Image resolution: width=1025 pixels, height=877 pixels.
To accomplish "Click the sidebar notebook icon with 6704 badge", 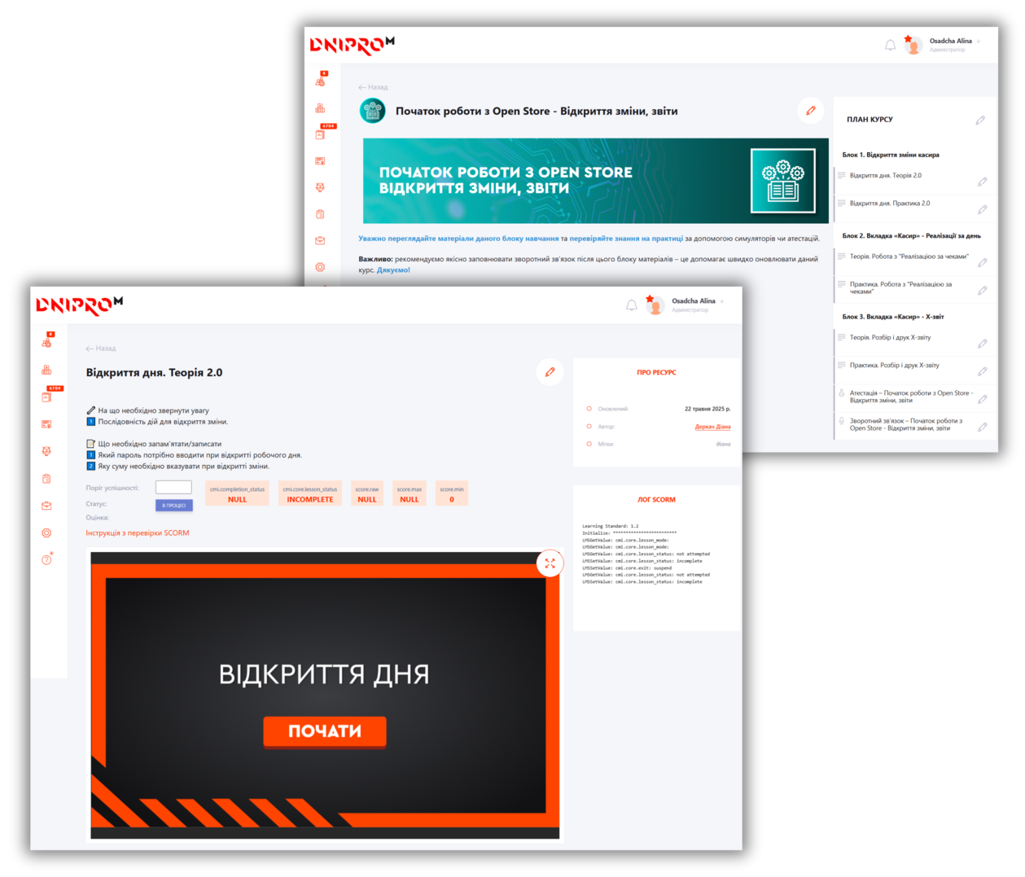I will click(x=46, y=397).
